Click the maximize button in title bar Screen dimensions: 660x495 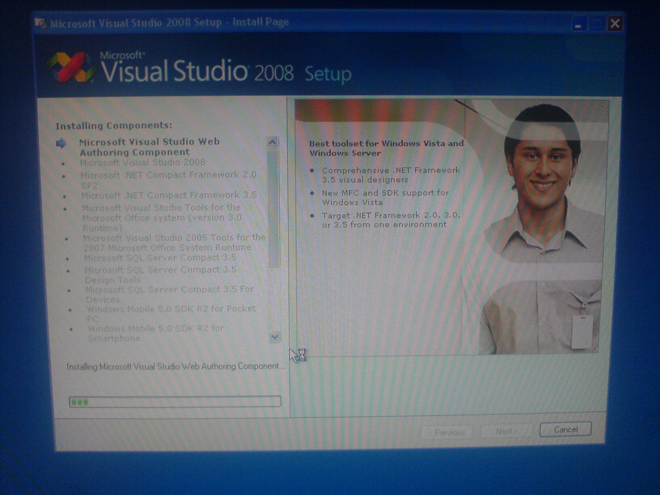coord(597,24)
